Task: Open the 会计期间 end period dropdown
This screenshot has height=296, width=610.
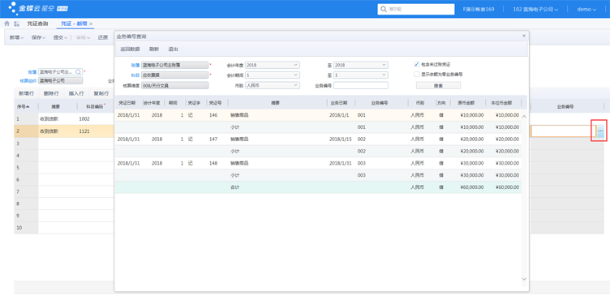Action: pos(384,75)
